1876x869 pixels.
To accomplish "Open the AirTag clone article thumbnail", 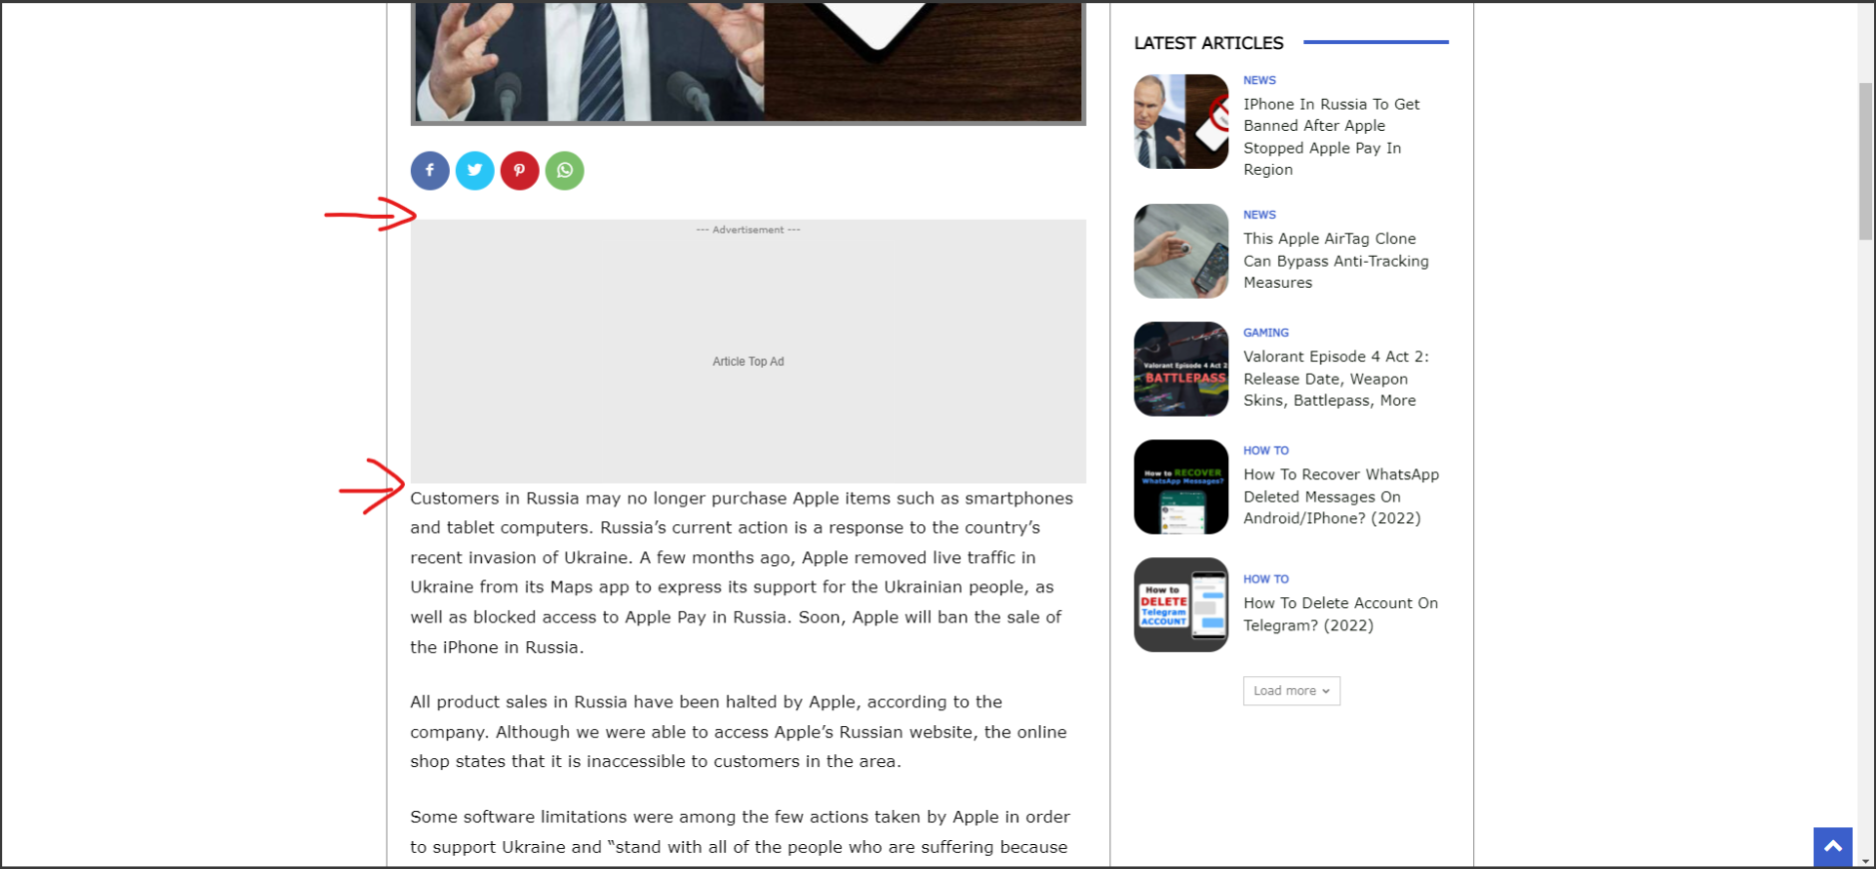I will (x=1181, y=252).
